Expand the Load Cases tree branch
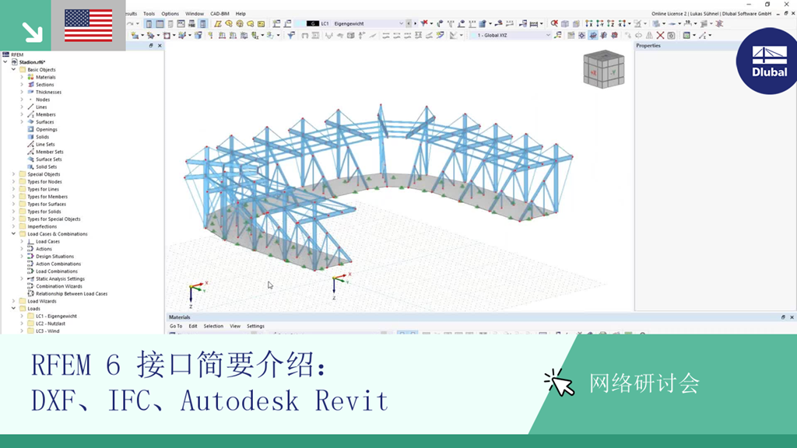The width and height of the screenshot is (797, 448). pyautogui.click(x=23, y=241)
